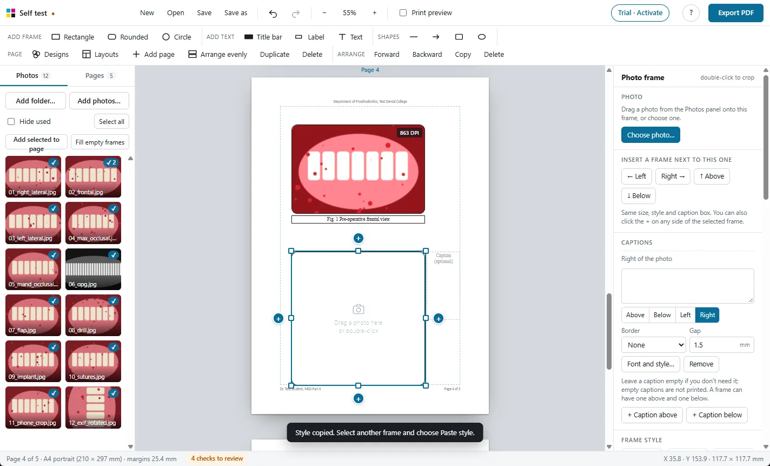Enable the Print preview checkbox

point(403,12)
